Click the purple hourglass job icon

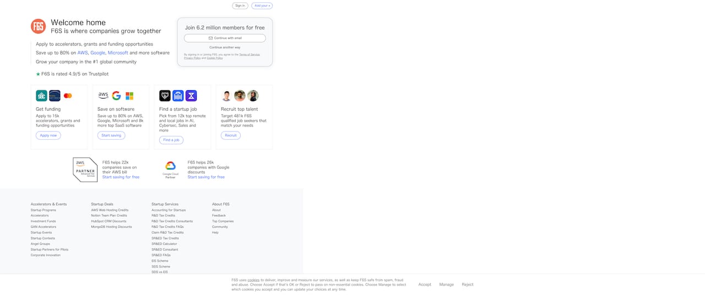(x=191, y=96)
